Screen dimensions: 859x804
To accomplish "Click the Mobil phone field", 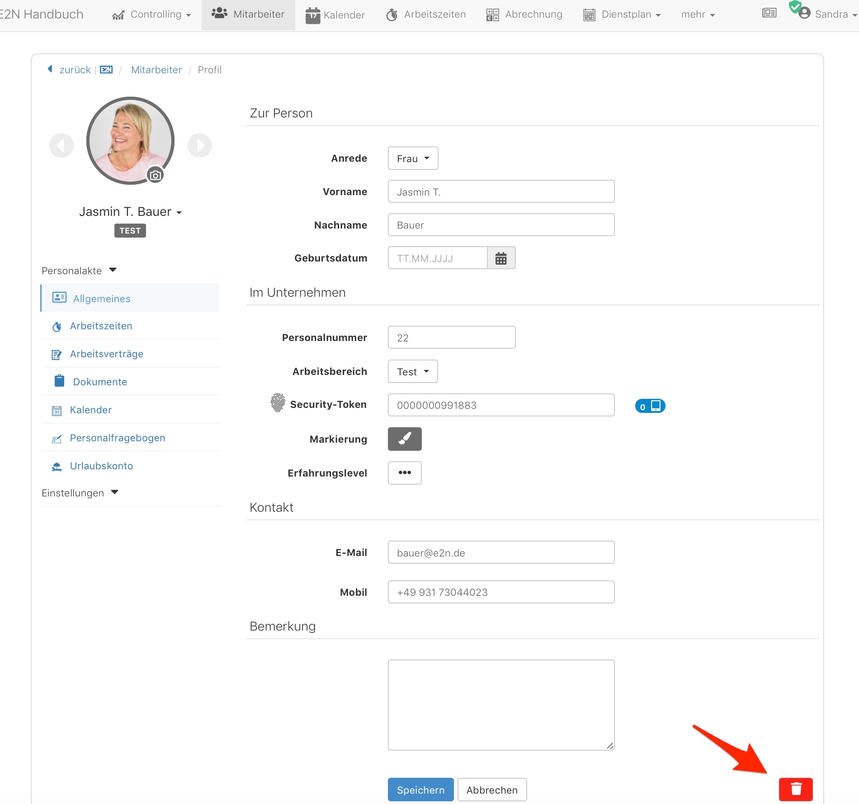I will click(x=501, y=592).
